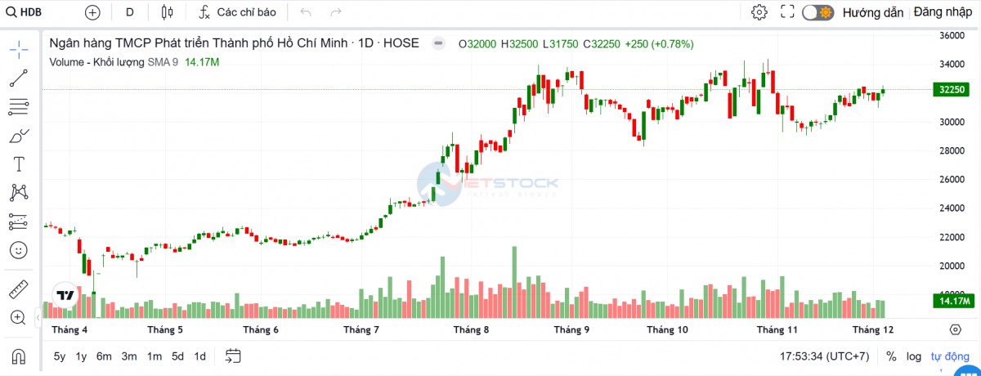Open the timezone menu showing UTC+7

tap(825, 356)
